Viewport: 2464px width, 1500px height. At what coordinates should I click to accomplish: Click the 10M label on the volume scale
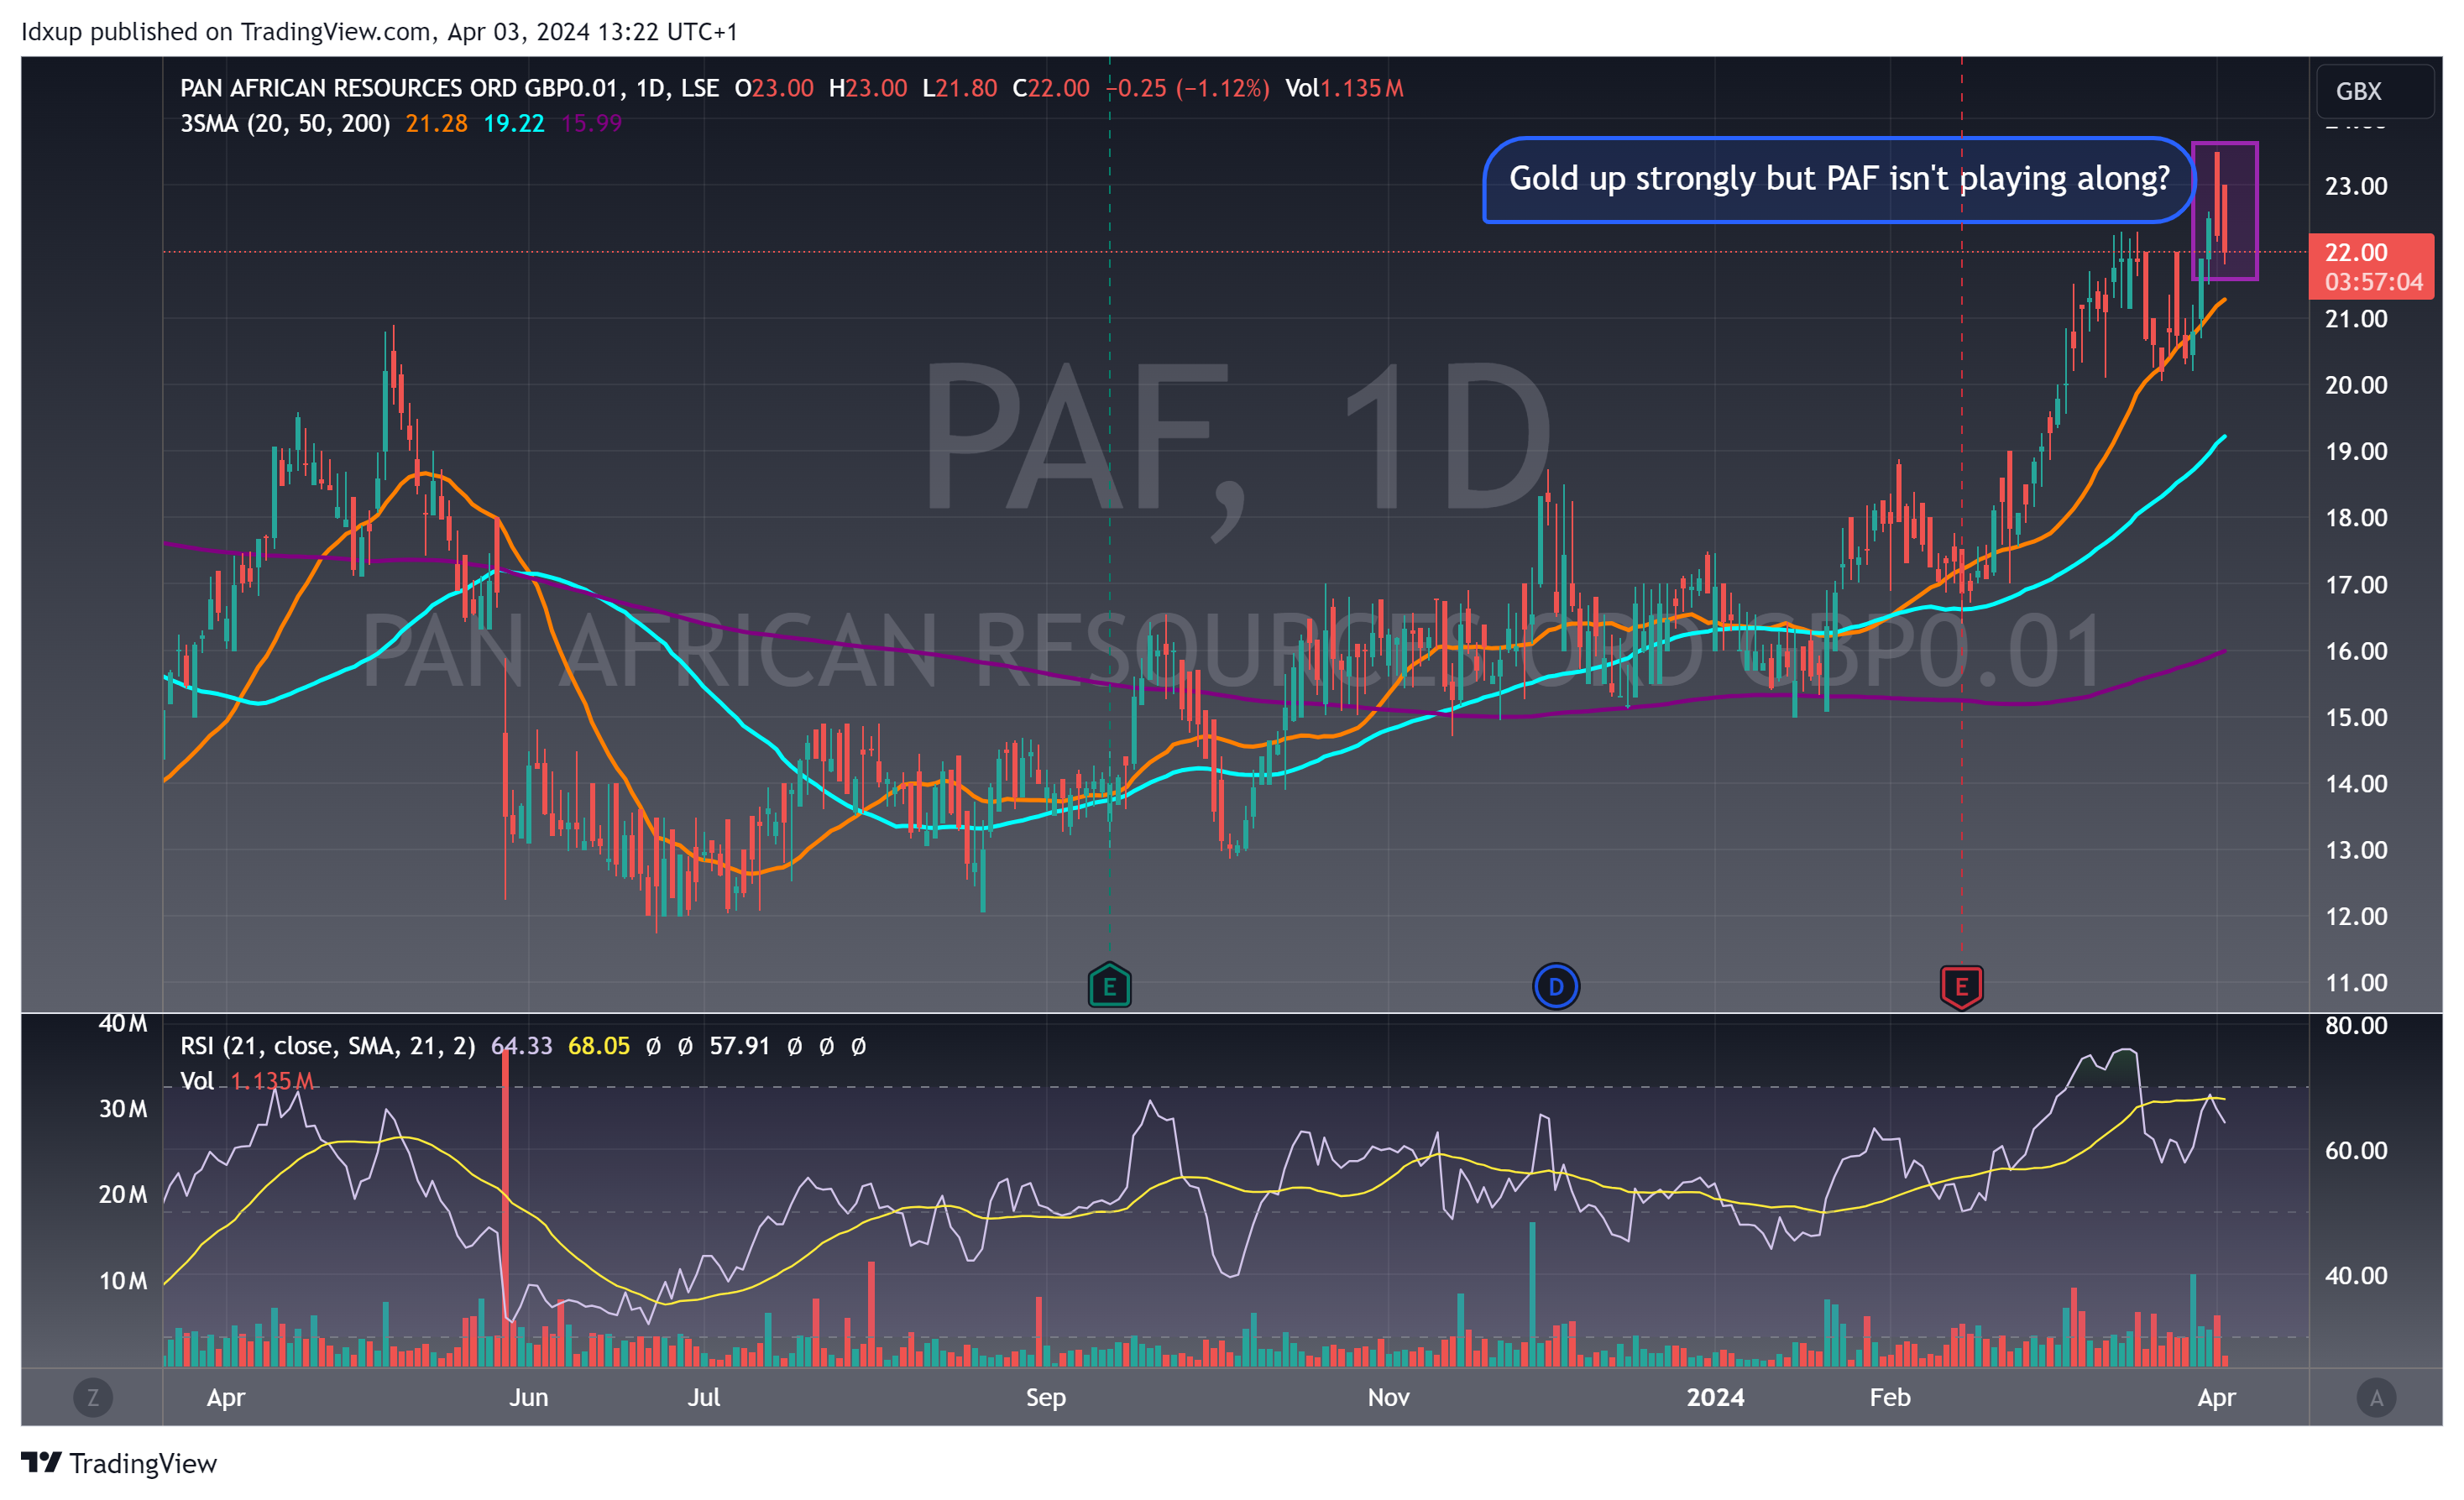click(123, 1281)
